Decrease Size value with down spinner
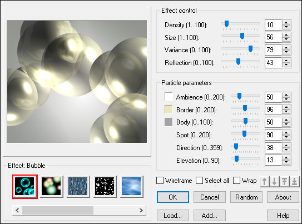The width and height of the screenshot is (302, 224). 286,39
